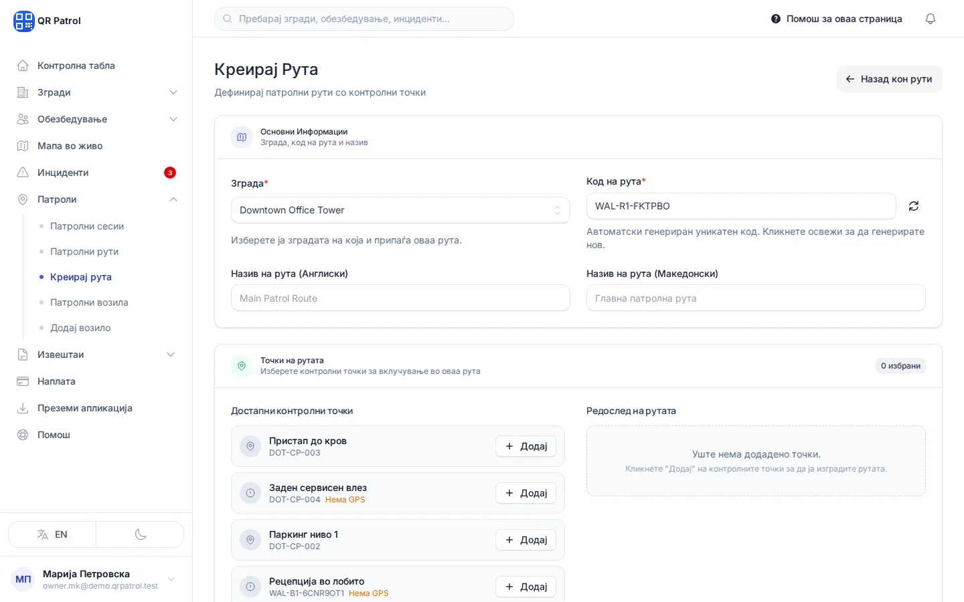Open the notifications bell
The image size is (964, 602).
point(930,19)
